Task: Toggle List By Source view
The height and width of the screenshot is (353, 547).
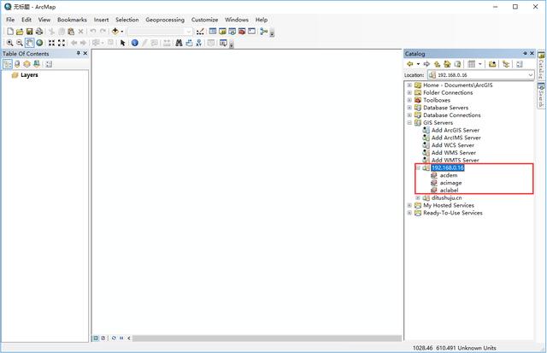Action: point(17,64)
